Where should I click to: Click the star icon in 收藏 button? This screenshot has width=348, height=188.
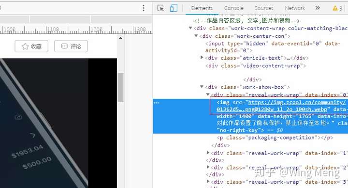(x=25, y=47)
